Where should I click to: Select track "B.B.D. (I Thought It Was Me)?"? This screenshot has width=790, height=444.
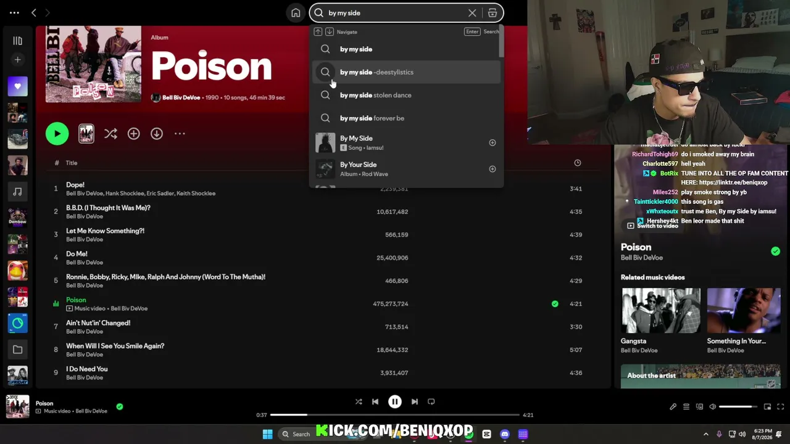108,208
